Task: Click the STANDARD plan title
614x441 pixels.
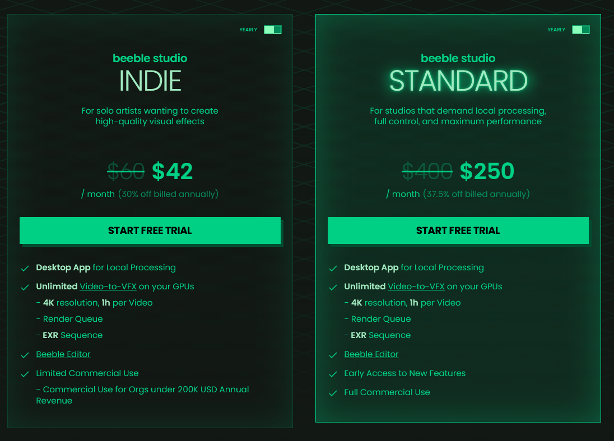Action: coord(458,82)
